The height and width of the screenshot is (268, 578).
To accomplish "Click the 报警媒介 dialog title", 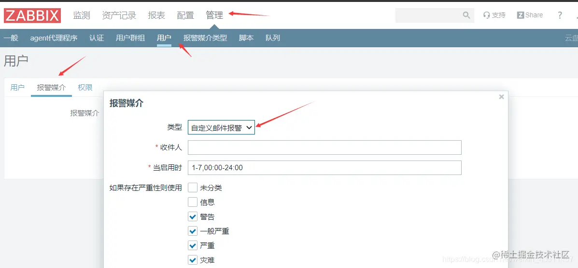I will click(x=127, y=104).
